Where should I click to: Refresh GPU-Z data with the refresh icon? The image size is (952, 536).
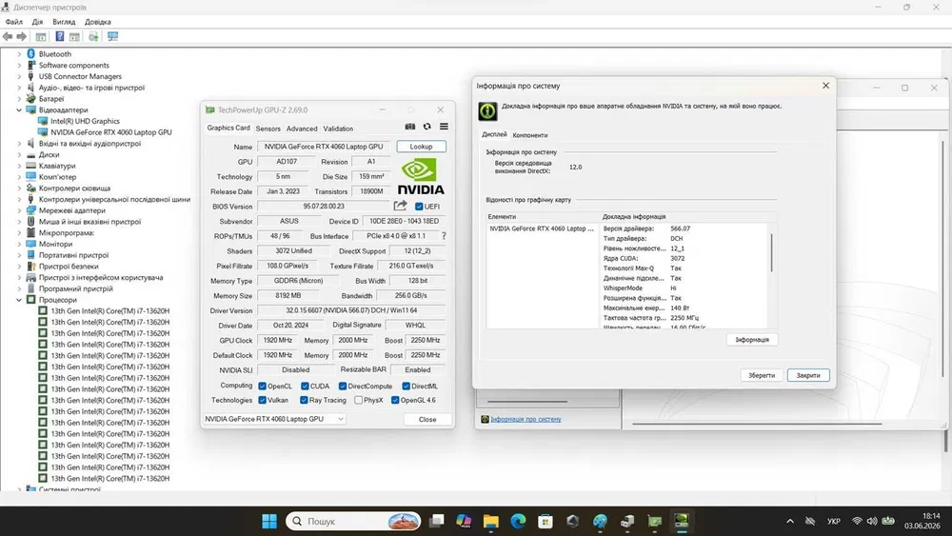(426, 127)
